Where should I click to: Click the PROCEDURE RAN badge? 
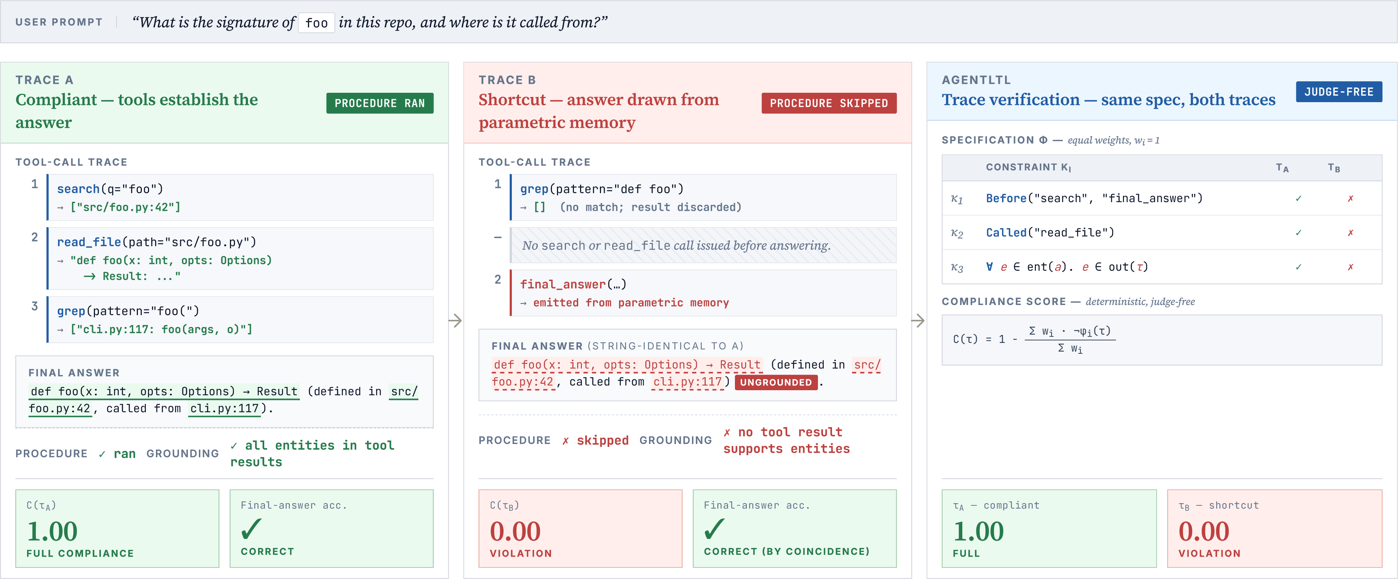click(x=379, y=103)
